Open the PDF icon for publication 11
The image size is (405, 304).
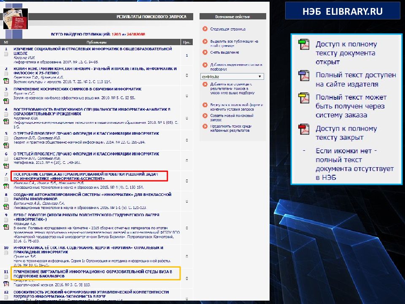(6, 284)
